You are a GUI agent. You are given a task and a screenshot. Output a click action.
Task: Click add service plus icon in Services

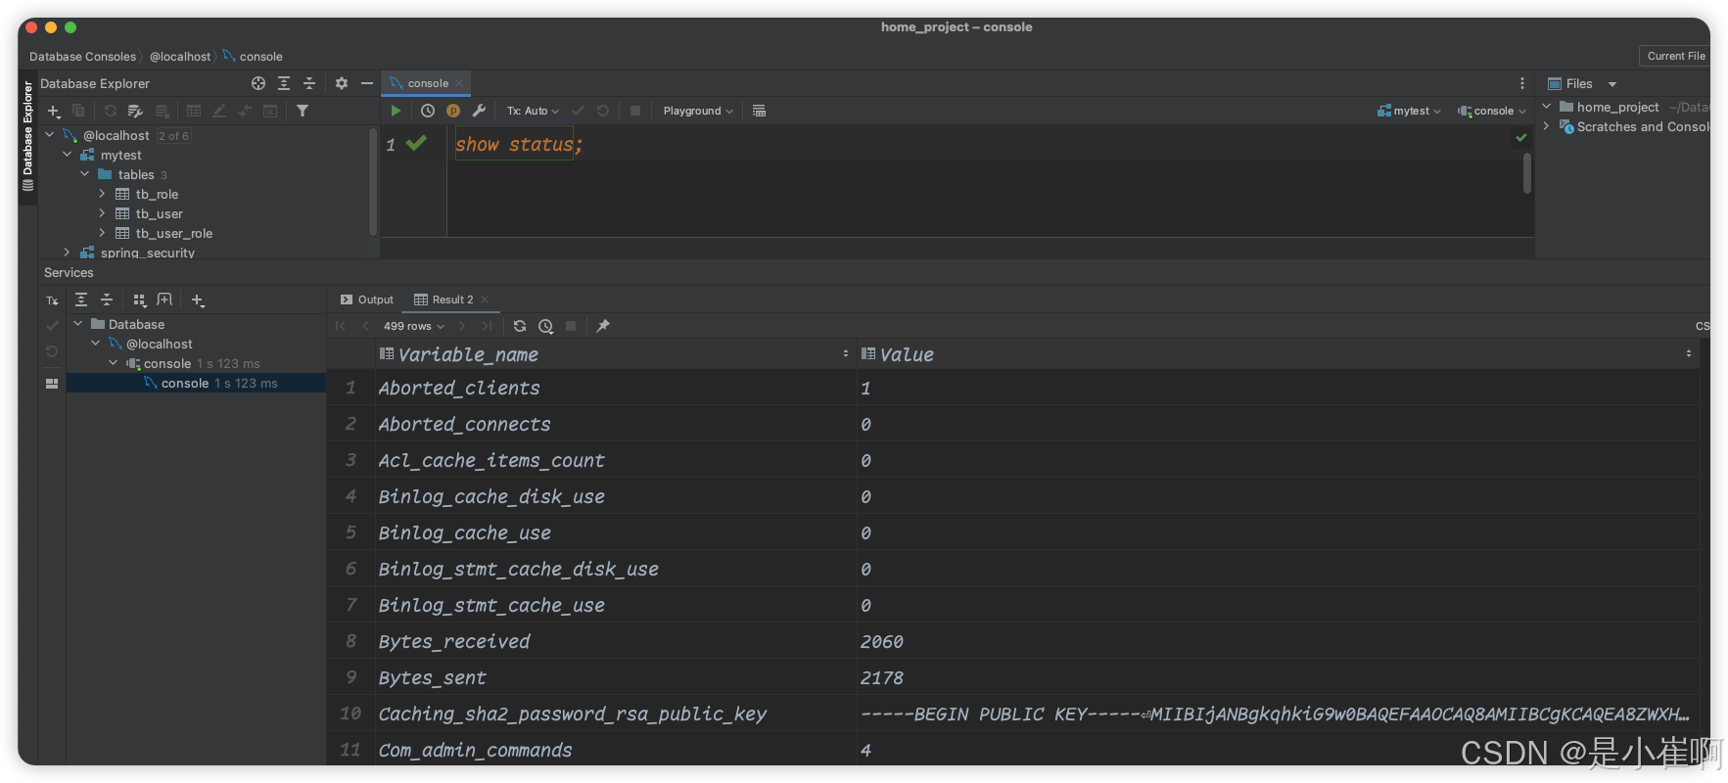(x=198, y=300)
